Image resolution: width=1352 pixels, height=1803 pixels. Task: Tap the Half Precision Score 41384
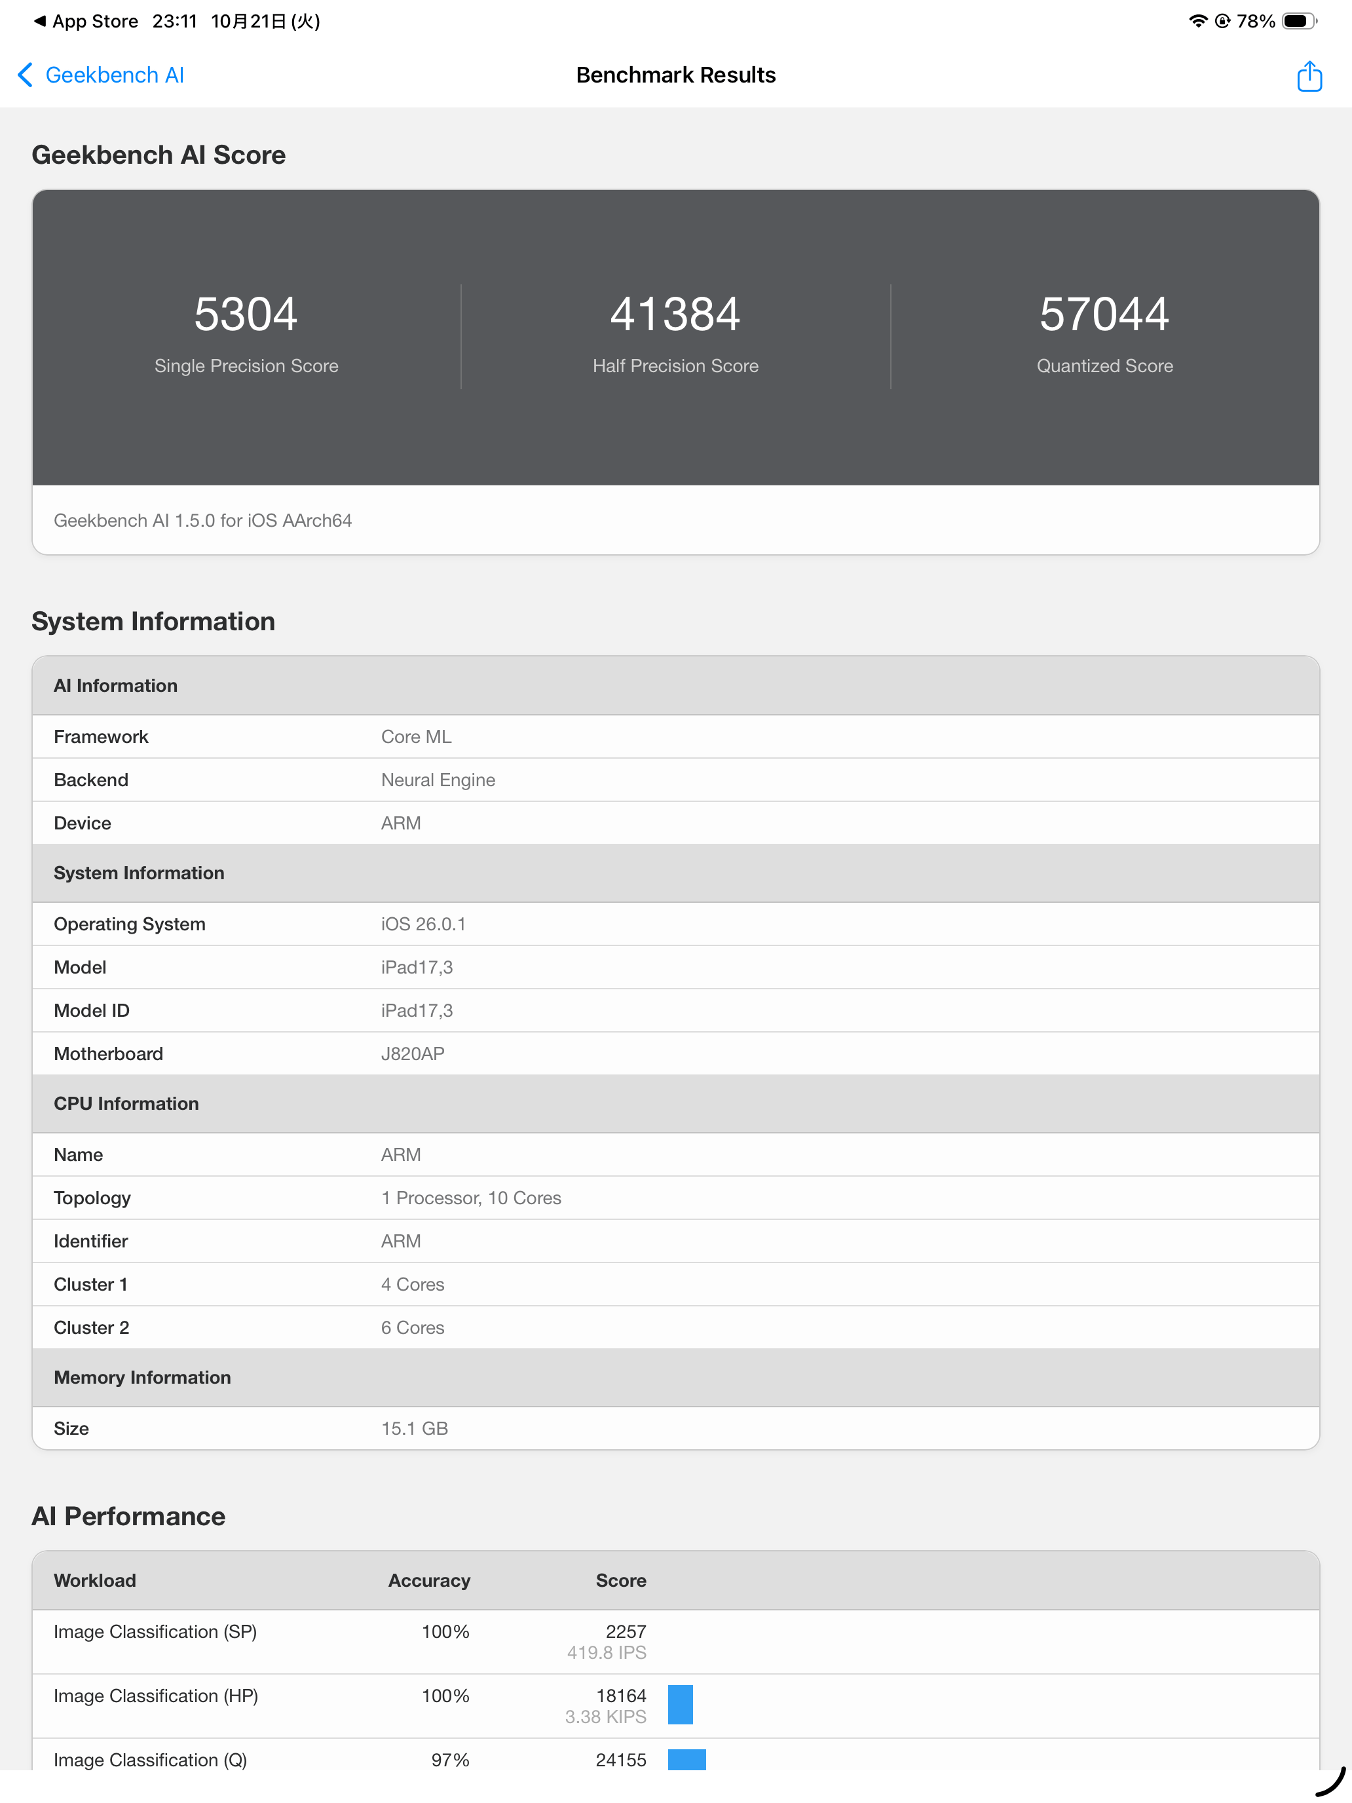[675, 314]
